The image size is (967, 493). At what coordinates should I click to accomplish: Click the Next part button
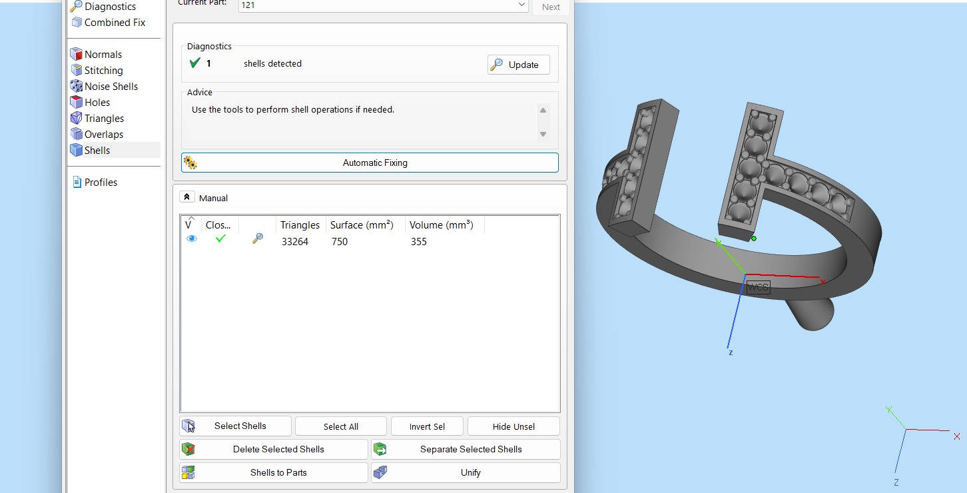coord(551,7)
